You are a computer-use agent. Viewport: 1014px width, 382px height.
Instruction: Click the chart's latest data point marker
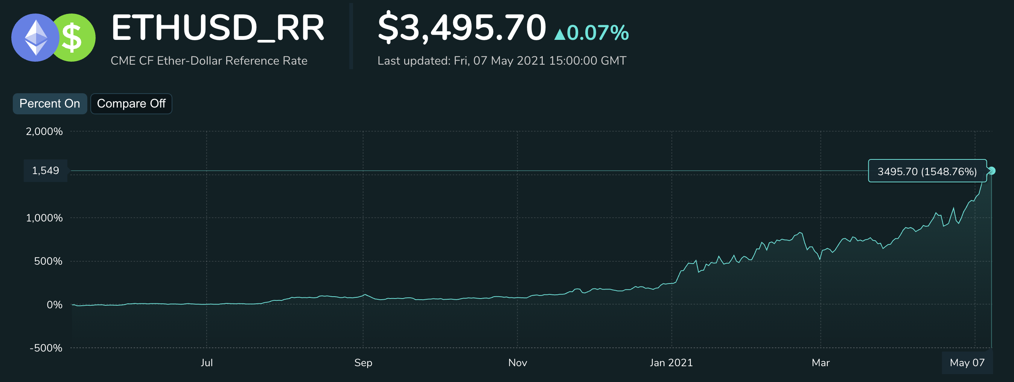coord(991,171)
